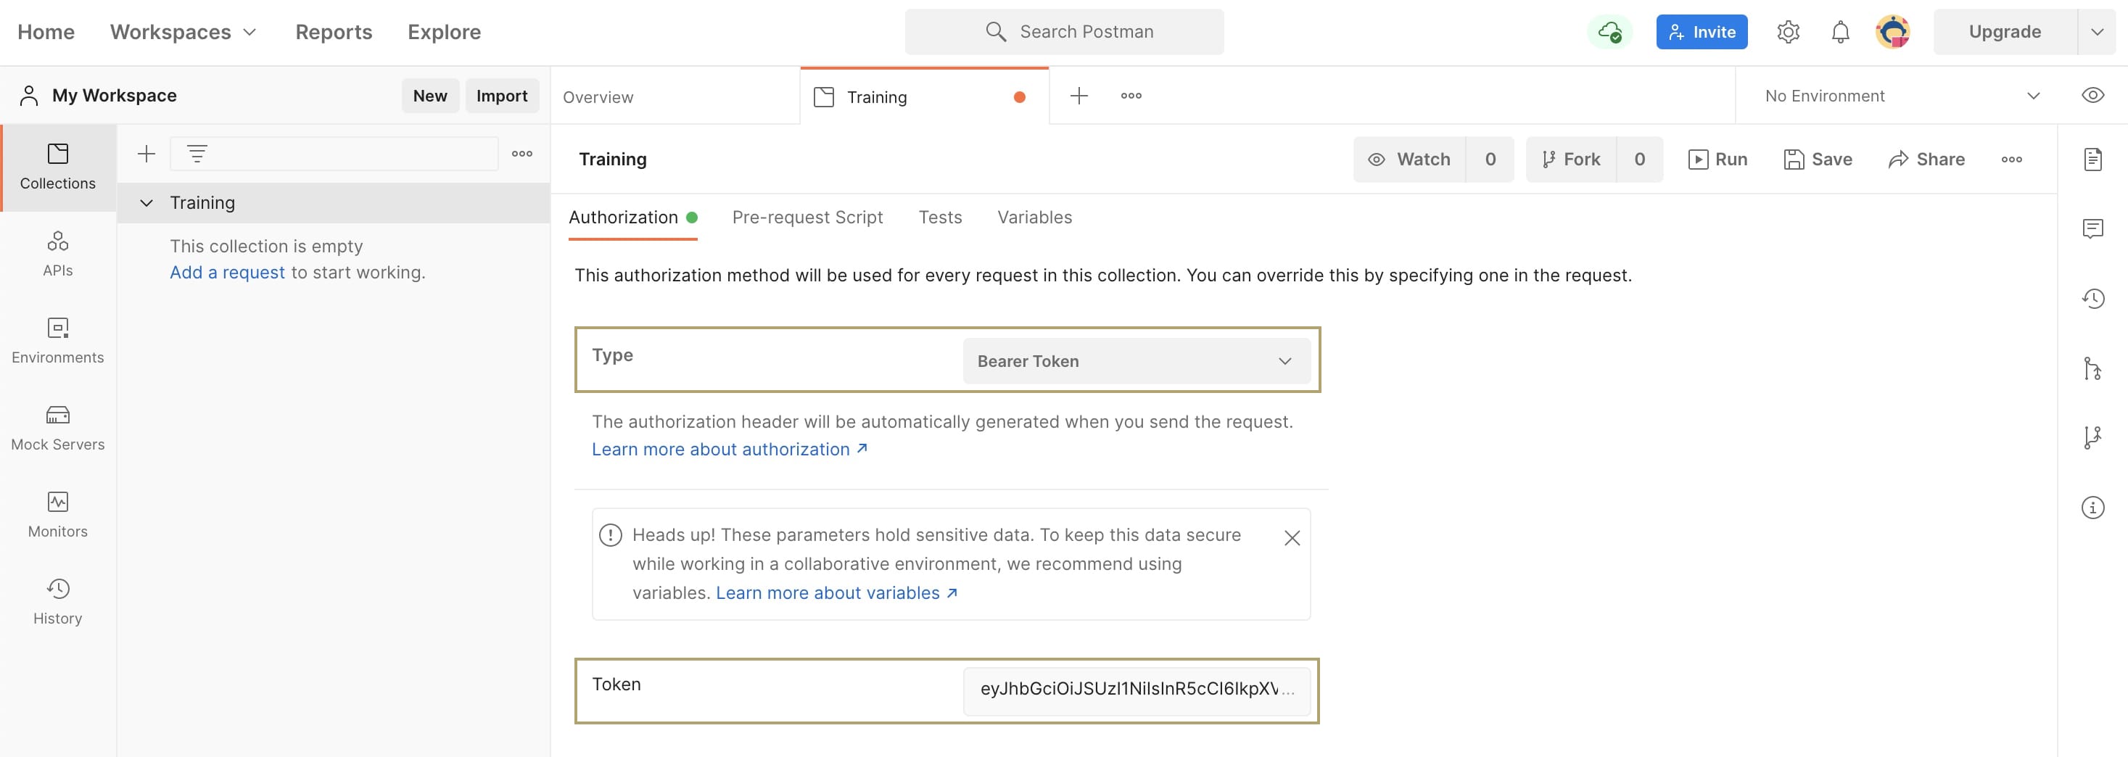Open the No Environment selector
Viewport: 2128px width, 757px height.
pos(1901,96)
